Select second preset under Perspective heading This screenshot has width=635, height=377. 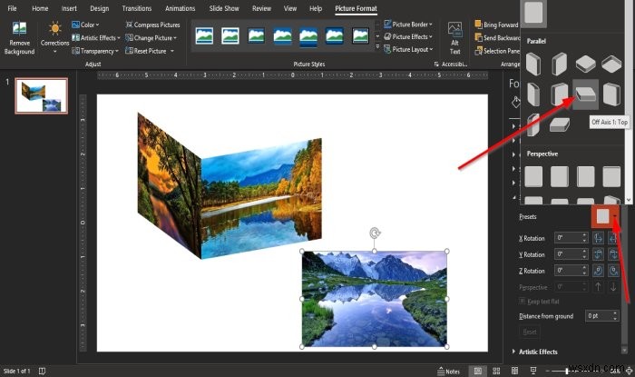(x=560, y=176)
